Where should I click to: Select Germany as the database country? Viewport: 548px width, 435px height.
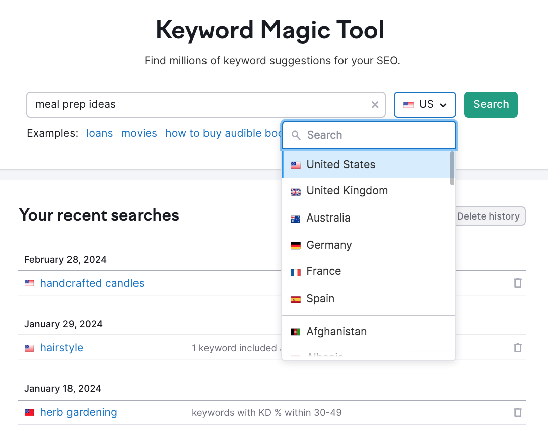(329, 245)
